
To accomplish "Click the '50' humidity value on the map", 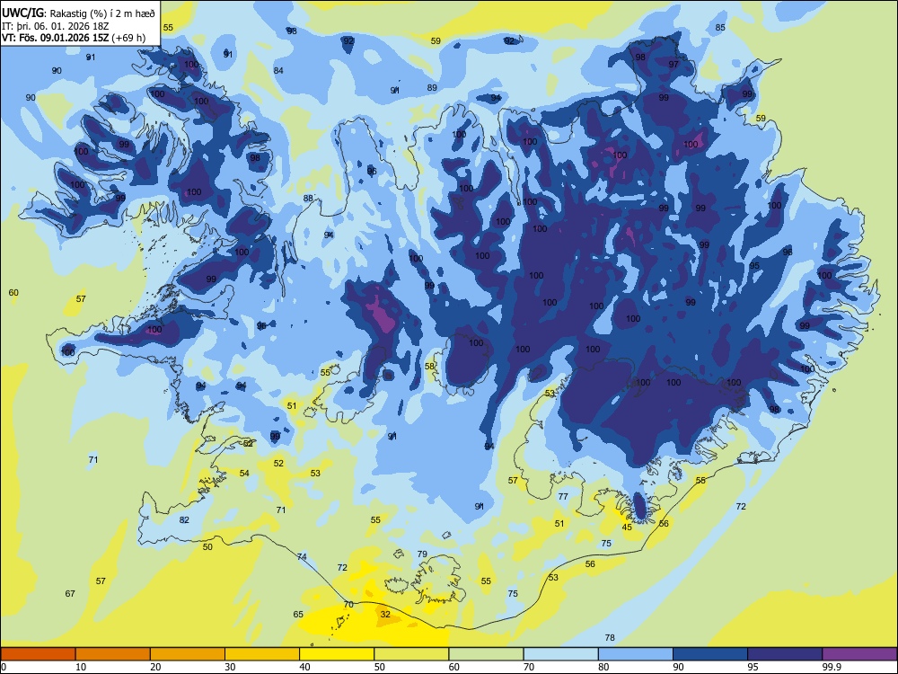I will click(x=207, y=547).
